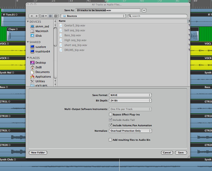This screenshot has height=171, width=212.
Task: Click the ZedB home icon
Action: click(32, 67)
